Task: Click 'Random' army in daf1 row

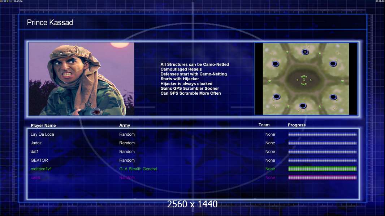Action: click(127, 152)
